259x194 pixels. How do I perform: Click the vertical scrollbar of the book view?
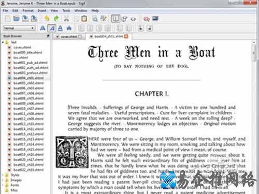pos(254,117)
